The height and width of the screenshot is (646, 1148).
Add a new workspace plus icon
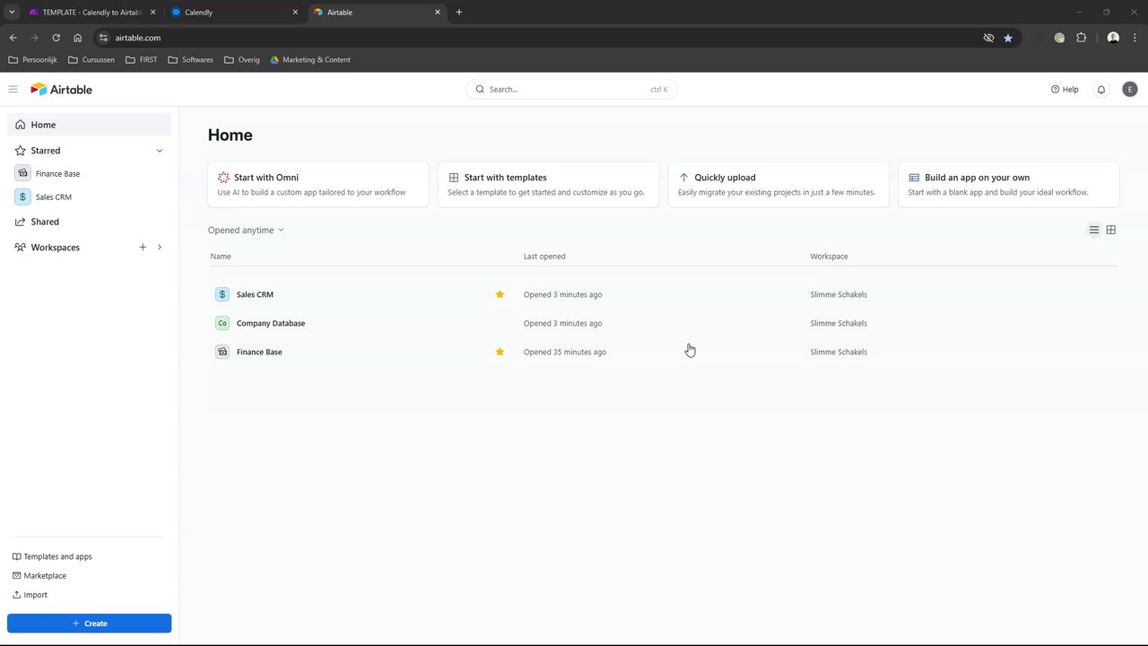(x=143, y=247)
